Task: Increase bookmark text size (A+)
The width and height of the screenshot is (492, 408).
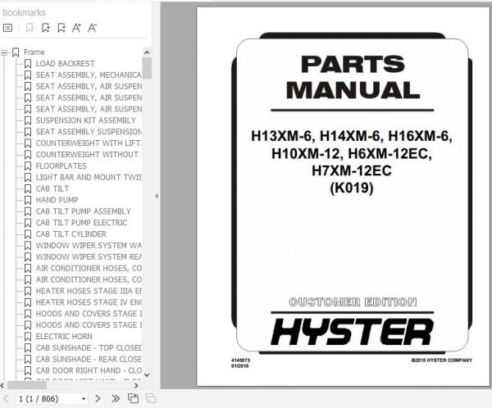Action: coord(76,28)
